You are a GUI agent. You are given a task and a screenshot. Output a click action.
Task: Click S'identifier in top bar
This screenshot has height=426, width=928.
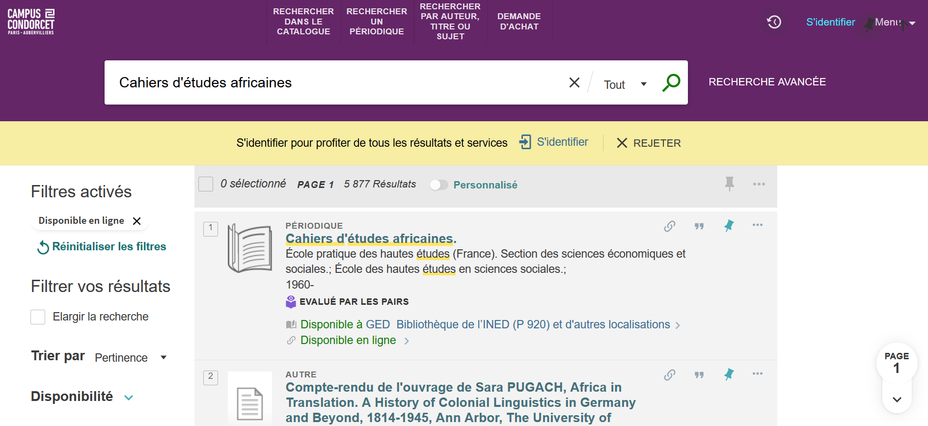tap(830, 22)
